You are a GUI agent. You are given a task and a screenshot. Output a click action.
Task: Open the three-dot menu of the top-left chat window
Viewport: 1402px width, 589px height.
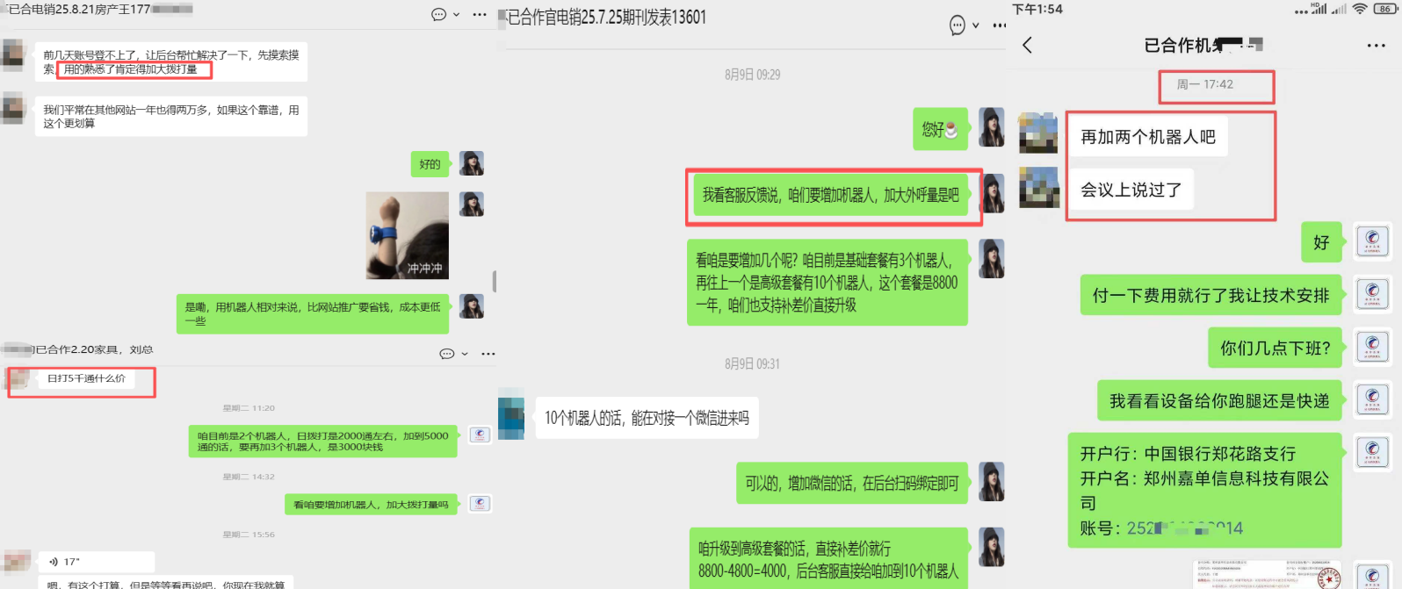480,14
